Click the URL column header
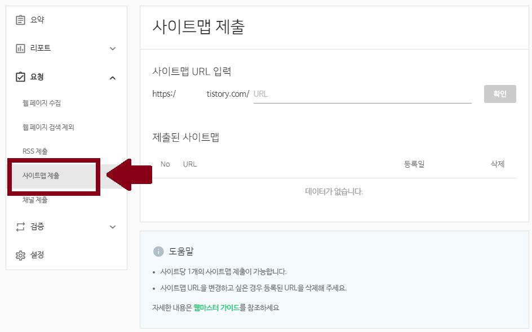 (x=190, y=164)
